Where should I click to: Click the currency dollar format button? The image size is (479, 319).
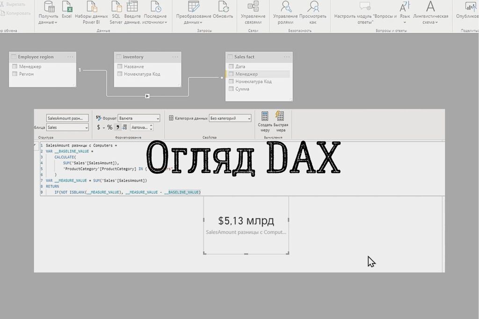(x=99, y=127)
